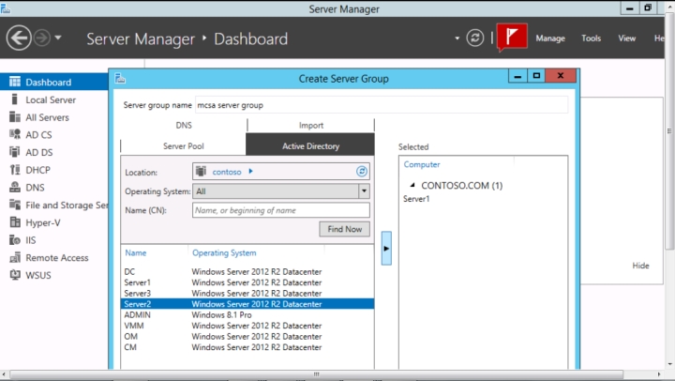Add selected computer with arrow button
675x381 pixels.
point(386,249)
